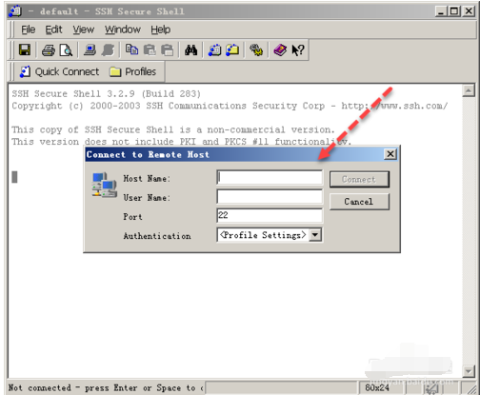Image resolution: width=480 pixels, height=395 pixels.
Task: Close the Connect to Remote Host dialog
Action: pyautogui.click(x=390, y=154)
